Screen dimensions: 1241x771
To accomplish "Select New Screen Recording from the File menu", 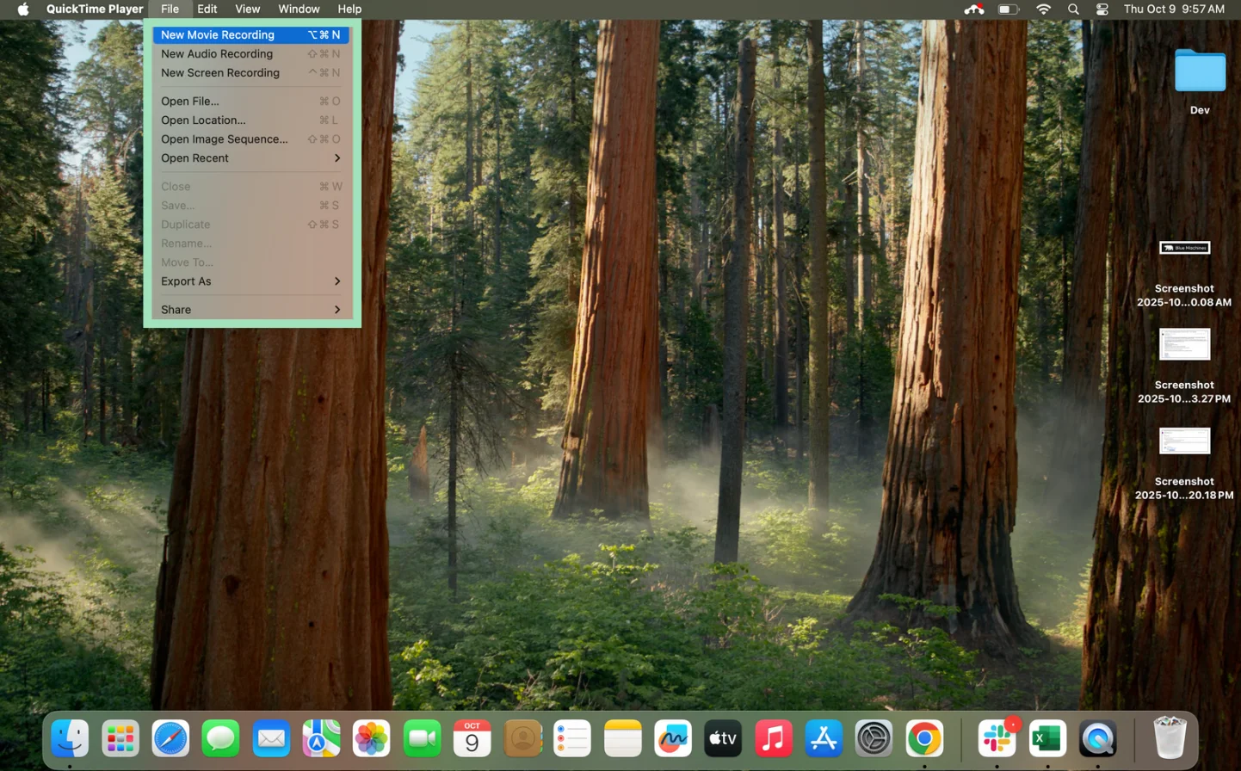I will pos(220,72).
